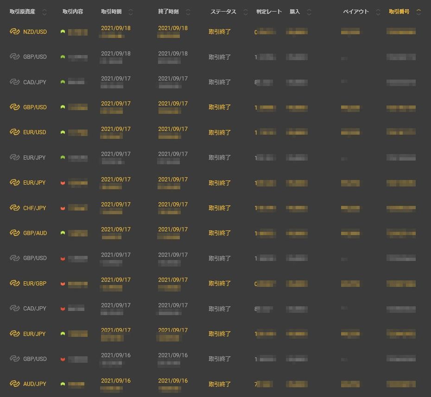Screen dimensions: 431x397
Task: Click the chain-link icon beside CHF/JPY
Action: [x=15, y=208]
